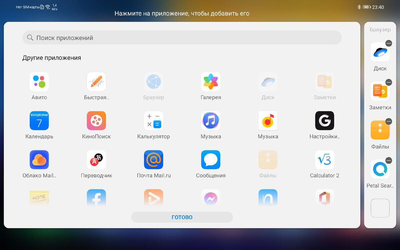The width and height of the screenshot is (400, 250).
Task: Tap the battery indicator showing 90
Action: (367, 7)
